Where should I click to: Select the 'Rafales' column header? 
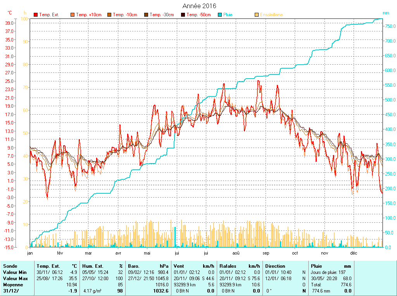[x=228, y=266]
